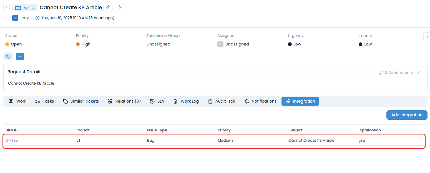Click the Request Details description text
This screenshot has width=430, height=173.
pos(31,83)
